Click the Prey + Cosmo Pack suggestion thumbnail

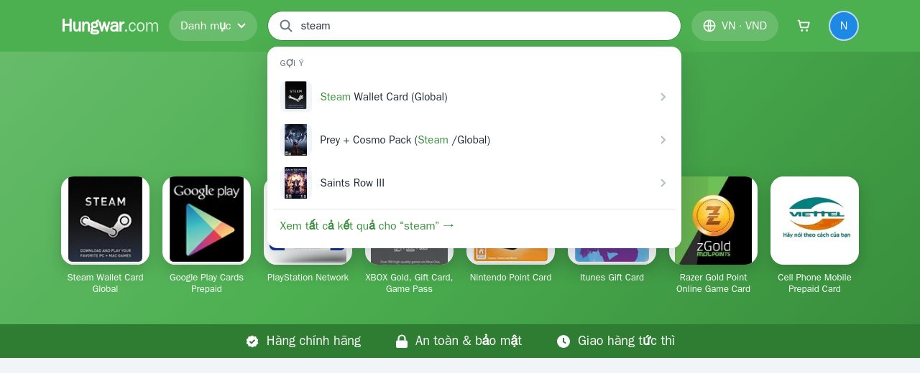295,139
